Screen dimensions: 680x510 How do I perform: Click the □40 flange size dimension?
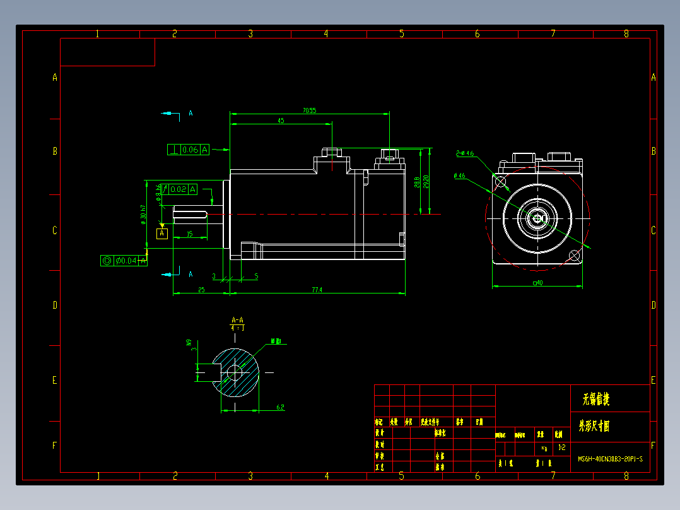[537, 283]
